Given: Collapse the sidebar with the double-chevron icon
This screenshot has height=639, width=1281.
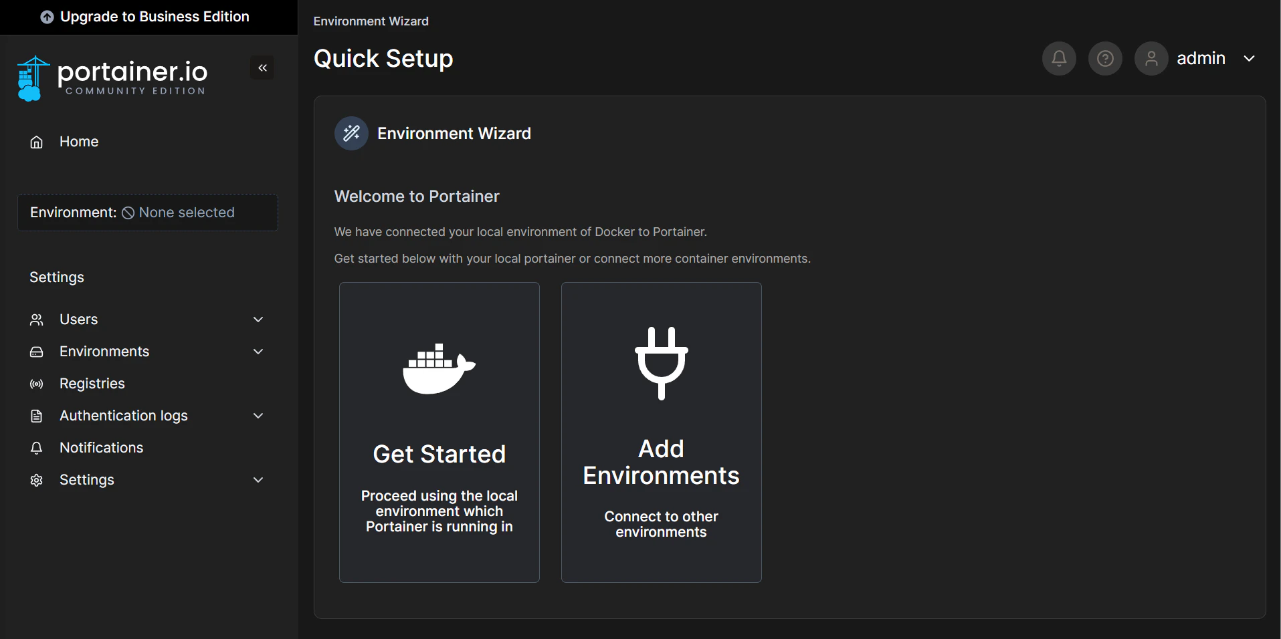Looking at the screenshot, I should click(262, 68).
